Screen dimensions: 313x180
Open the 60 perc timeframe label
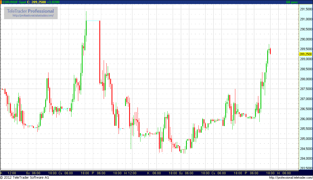pyautogui.click(x=292, y=2)
